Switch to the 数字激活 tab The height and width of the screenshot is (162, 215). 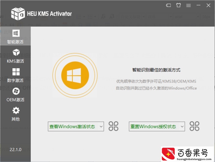pos(15,75)
